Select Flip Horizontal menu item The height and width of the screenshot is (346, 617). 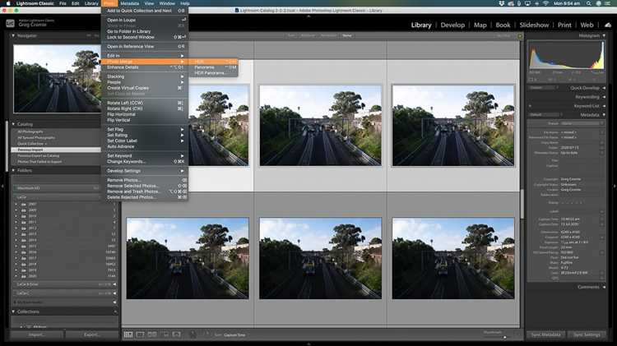(x=145, y=114)
